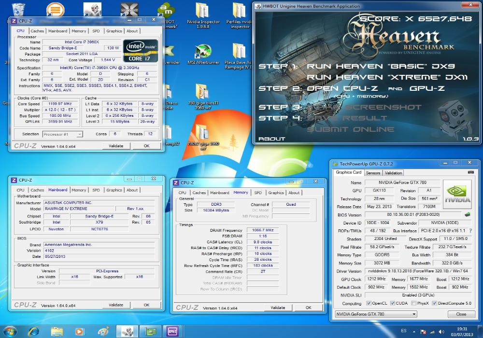Open the Windows Start menu
Viewport: 483px width, 338px height.
click(x=10, y=331)
